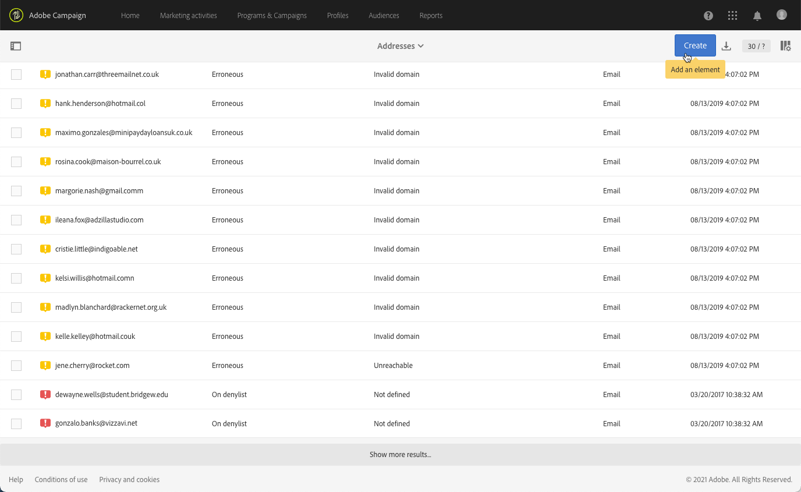Open the user profile avatar
This screenshot has width=801, height=492.
[782, 15]
